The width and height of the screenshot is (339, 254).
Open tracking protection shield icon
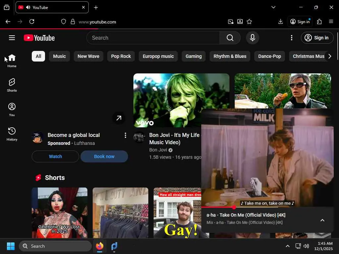point(63,21)
